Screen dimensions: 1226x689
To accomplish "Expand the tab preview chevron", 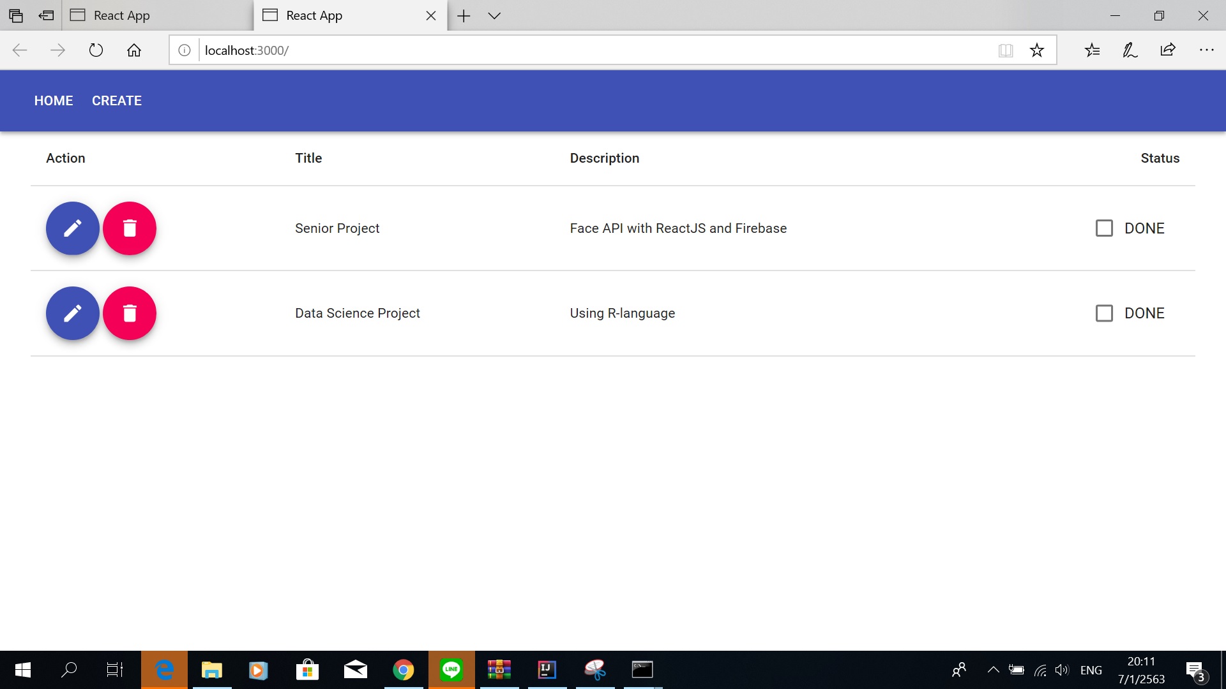I will pos(494,15).
